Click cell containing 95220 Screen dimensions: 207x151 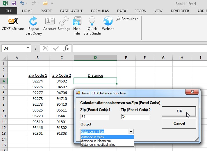pos(38,116)
